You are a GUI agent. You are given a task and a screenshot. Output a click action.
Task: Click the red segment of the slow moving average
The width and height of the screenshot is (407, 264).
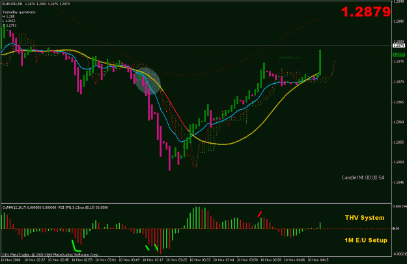(x=176, y=109)
